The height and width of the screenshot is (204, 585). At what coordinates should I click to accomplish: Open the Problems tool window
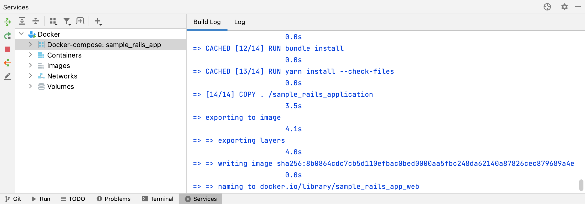click(x=114, y=199)
